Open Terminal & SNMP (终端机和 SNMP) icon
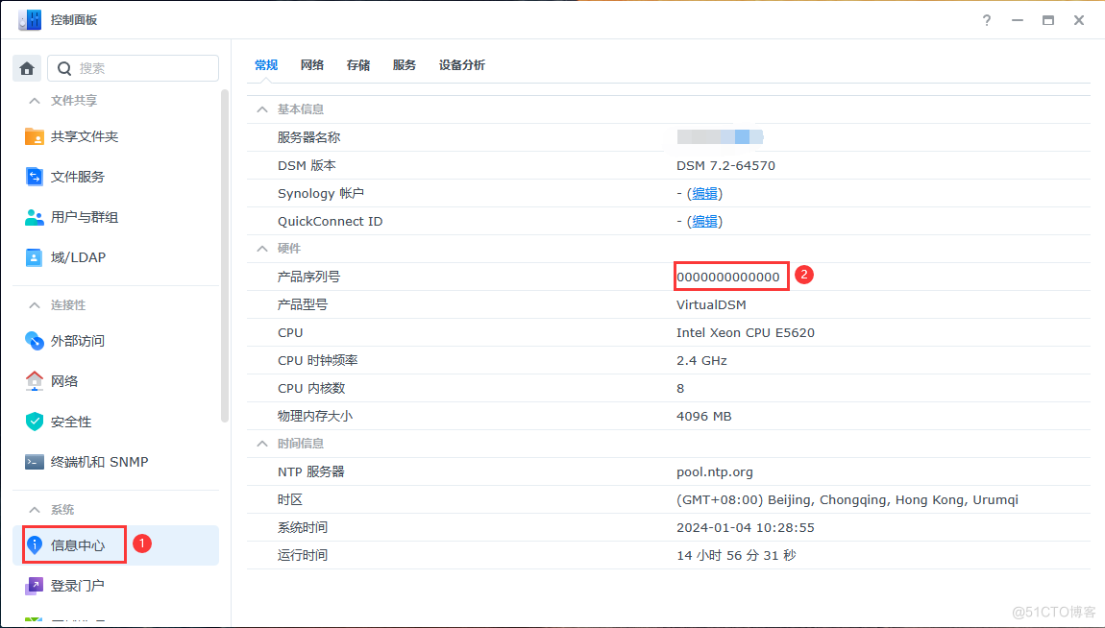The image size is (1105, 628). coord(34,462)
